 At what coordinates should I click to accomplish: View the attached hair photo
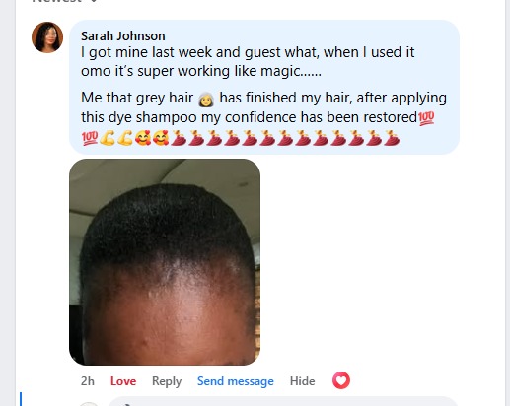coord(165,262)
